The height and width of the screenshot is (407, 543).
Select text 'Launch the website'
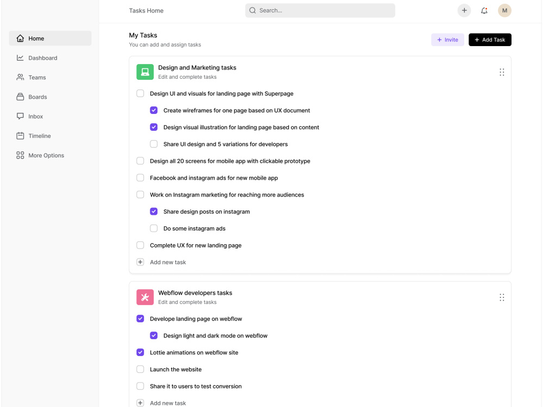click(175, 369)
